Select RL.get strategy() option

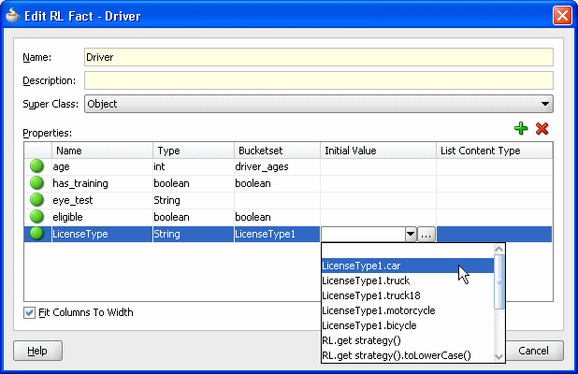[408, 340]
